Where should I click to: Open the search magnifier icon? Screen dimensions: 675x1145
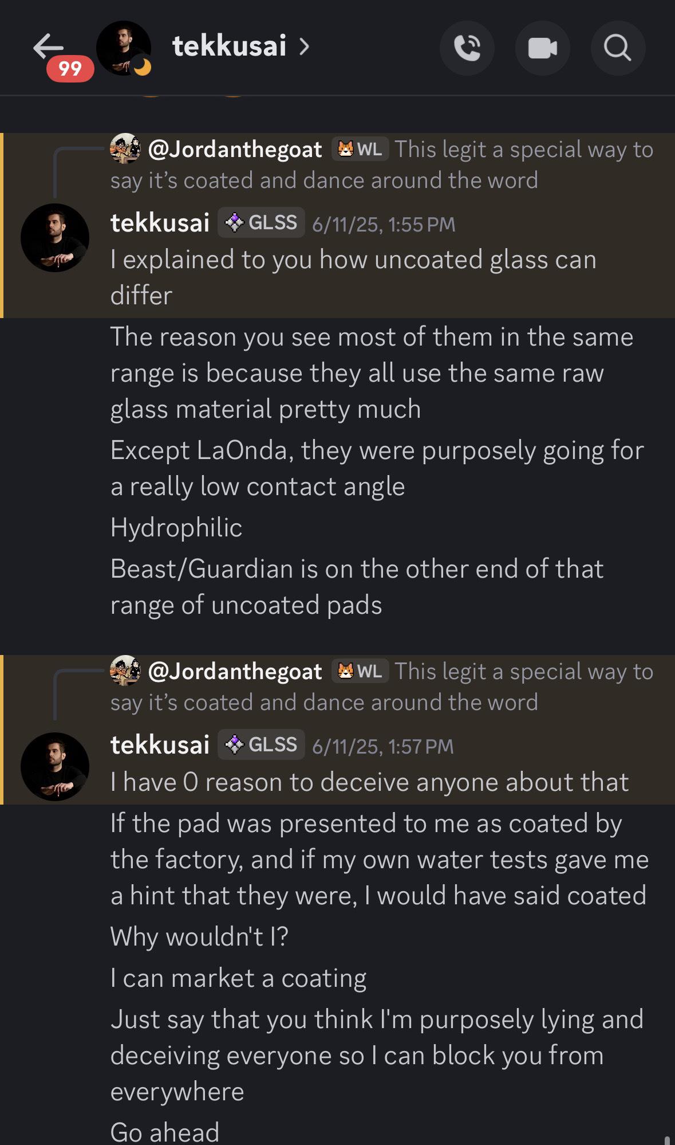(617, 48)
